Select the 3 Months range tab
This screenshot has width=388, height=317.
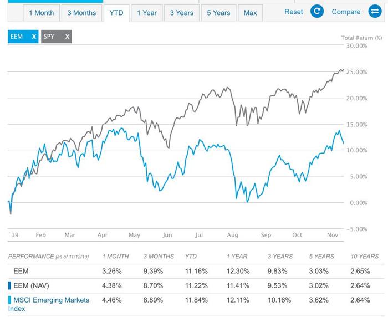81,13
